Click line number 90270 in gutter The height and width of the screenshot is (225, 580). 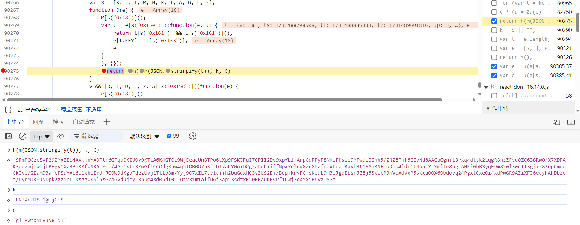11,33
